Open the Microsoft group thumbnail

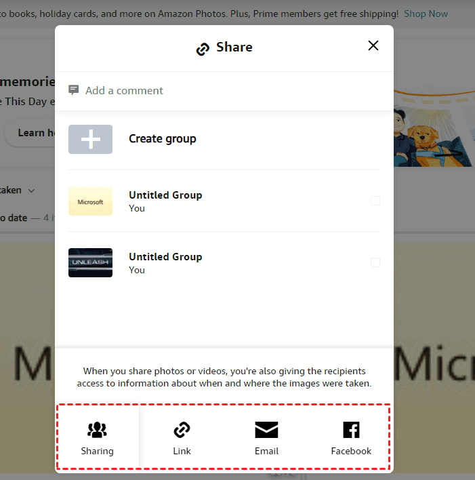click(x=90, y=201)
